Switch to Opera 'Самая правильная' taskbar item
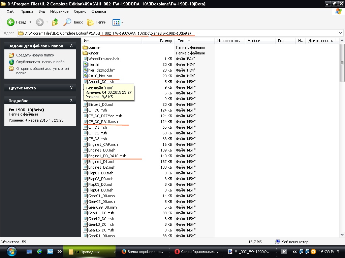This screenshot has height=258, width=345. pyautogui.click(x=197, y=252)
